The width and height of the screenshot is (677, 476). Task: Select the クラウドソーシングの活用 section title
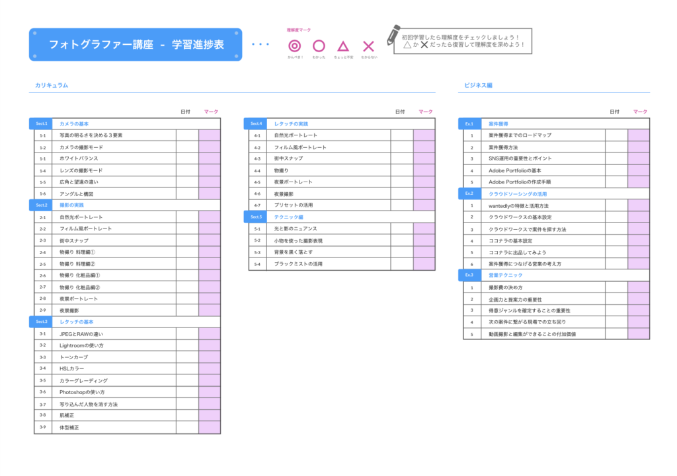point(518,194)
